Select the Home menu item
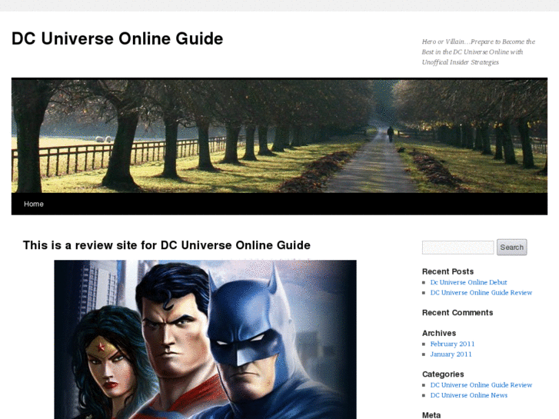 point(34,204)
